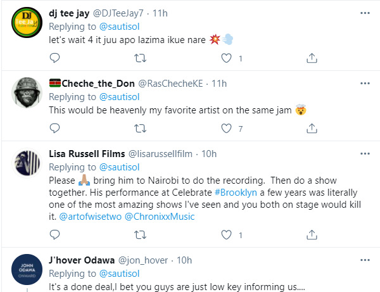The height and width of the screenshot is (292, 380).
Task: Retweet Cheche_the_Don's tweet
Action: pyautogui.click(x=141, y=129)
